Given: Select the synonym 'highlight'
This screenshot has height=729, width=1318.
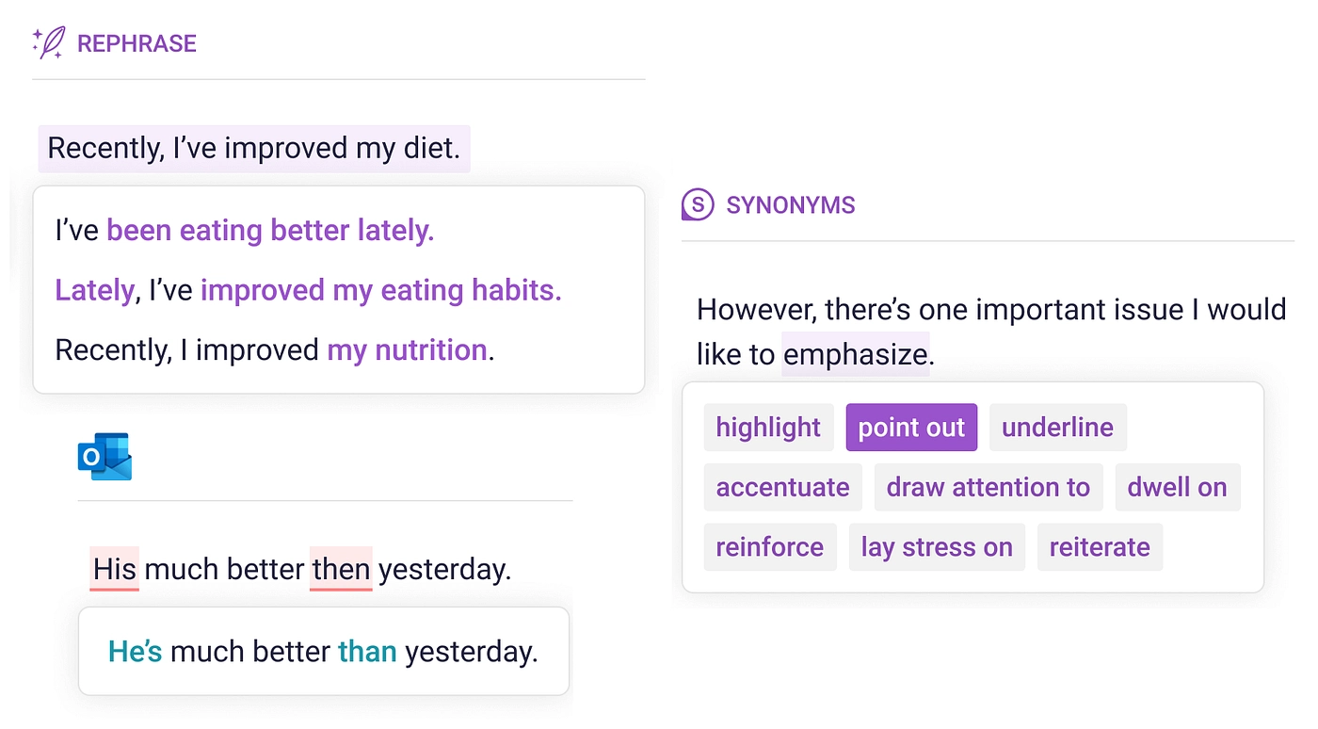Looking at the screenshot, I should pyautogui.click(x=768, y=428).
